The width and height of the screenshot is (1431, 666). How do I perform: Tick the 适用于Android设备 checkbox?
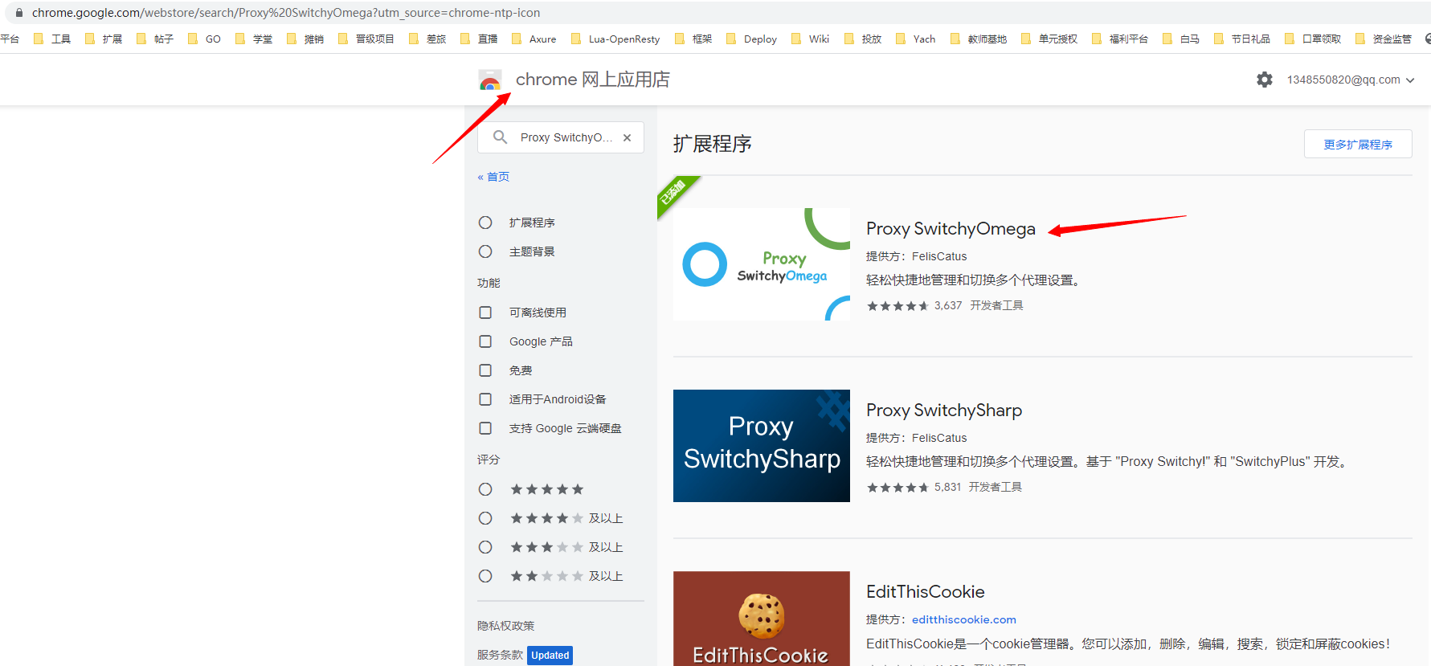(485, 399)
